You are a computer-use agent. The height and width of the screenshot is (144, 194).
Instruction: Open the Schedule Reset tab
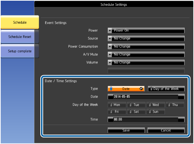point(20,37)
